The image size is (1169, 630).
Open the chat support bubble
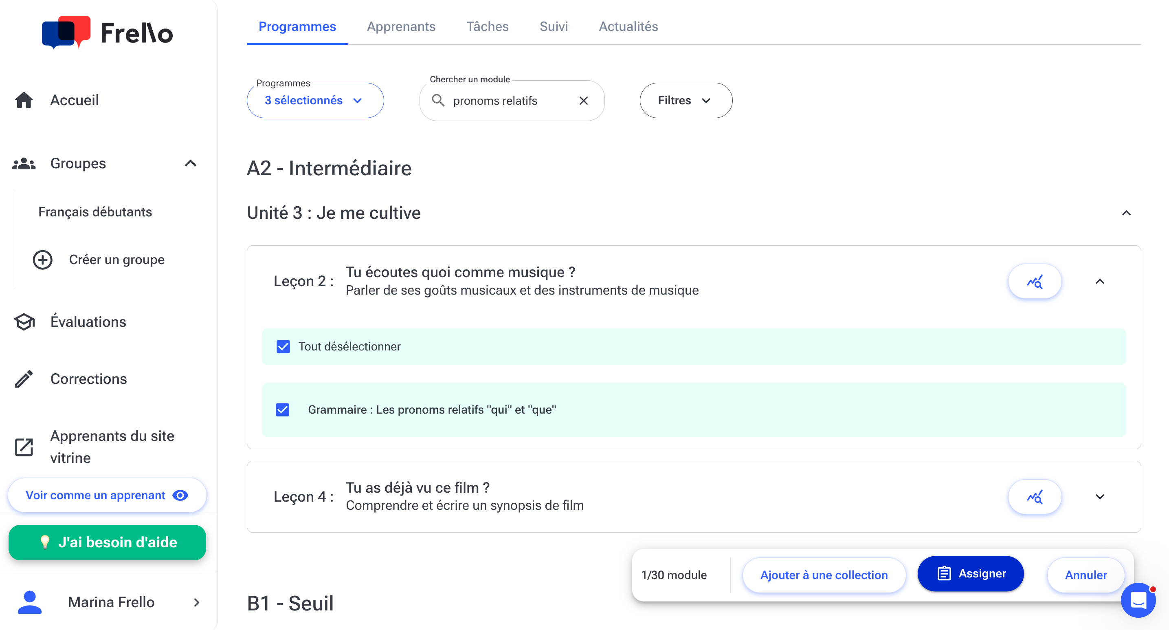(x=1138, y=600)
